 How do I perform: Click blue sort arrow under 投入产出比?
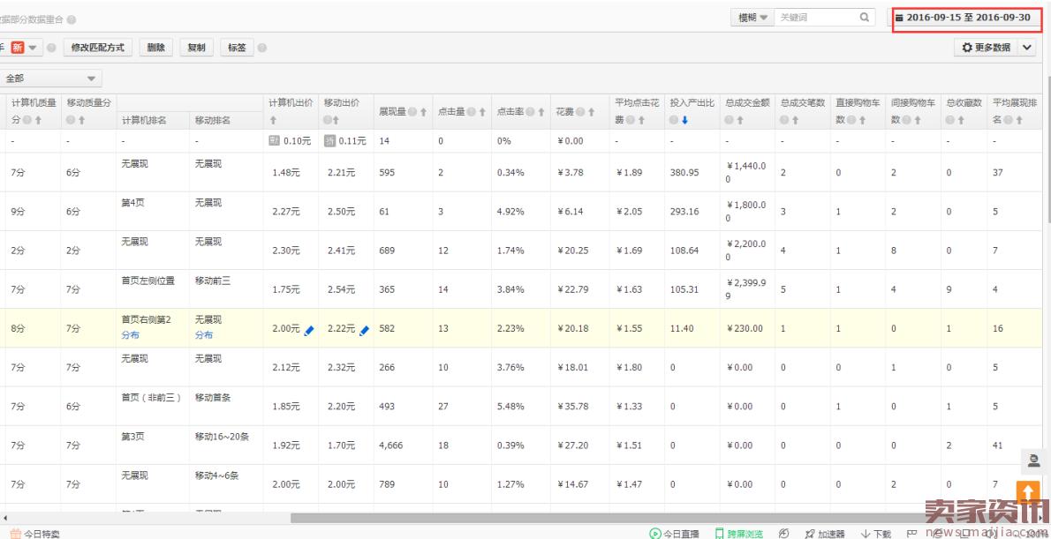[x=684, y=120]
